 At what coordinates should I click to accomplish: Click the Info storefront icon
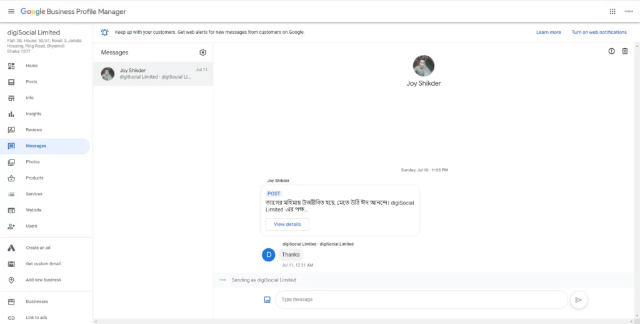11,98
